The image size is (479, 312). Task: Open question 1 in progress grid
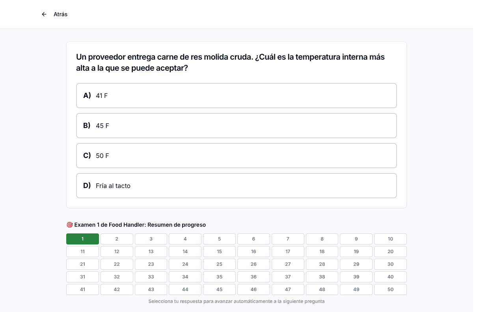coord(82,239)
